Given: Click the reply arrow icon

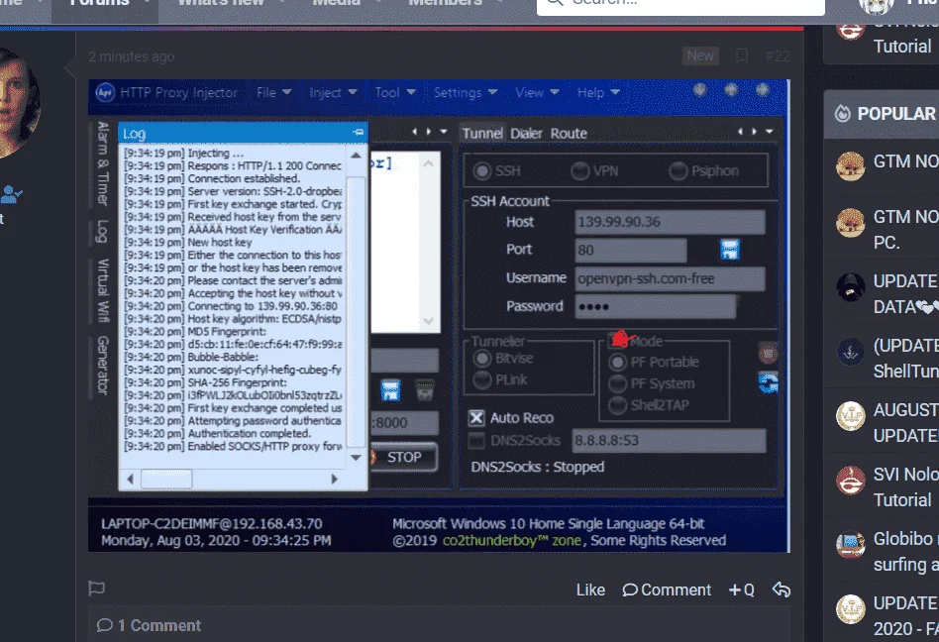Looking at the screenshot, I should pyautogui.click(x=781, y=589).
